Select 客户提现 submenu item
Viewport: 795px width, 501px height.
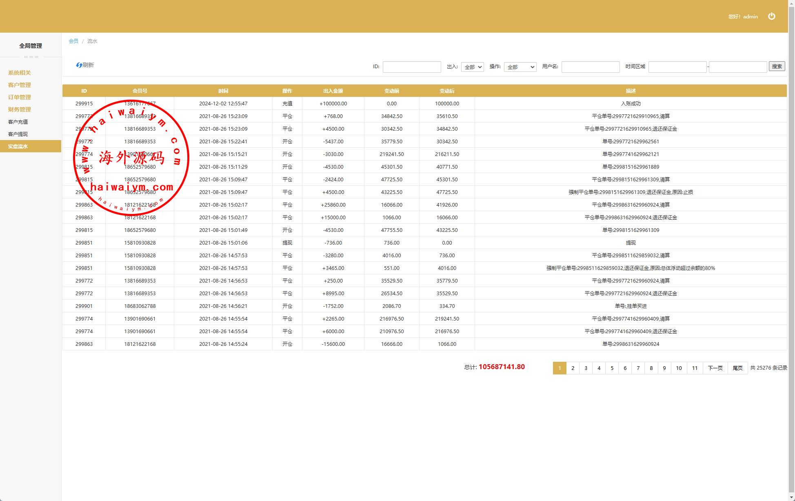[x=18, y=134]
